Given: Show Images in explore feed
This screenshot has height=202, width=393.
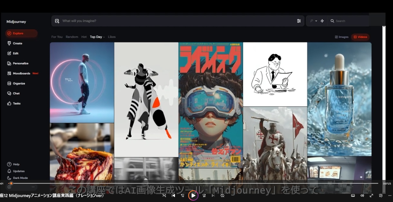Looking at the screenshot, I should [342, 37].
